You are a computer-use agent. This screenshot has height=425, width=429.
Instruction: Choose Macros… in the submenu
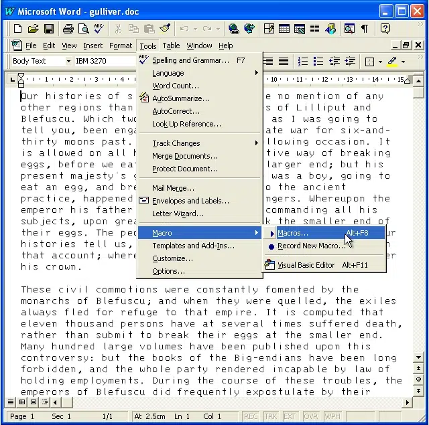point(324,233)
